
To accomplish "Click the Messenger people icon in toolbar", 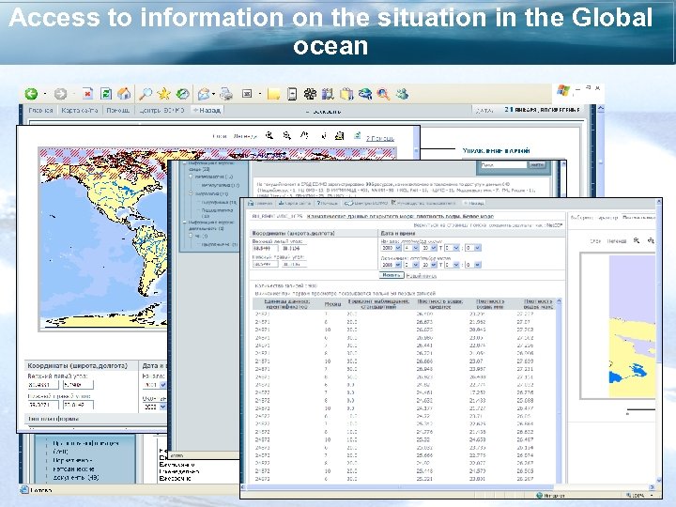I will [x=402, y=94].
